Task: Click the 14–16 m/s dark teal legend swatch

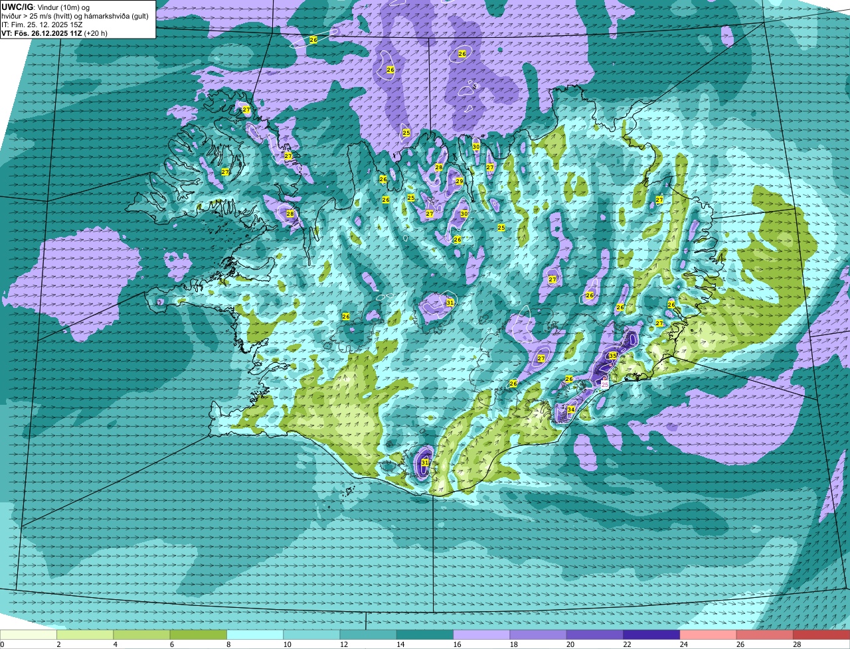Action: [425, 635]
